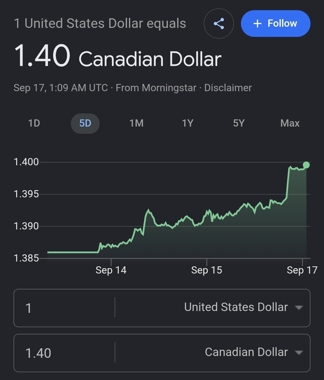Switch chart to 1D range
Screen dimensions: 324x380
[34, 123]
